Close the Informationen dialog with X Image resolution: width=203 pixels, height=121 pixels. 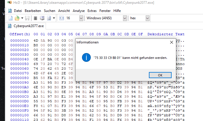click(172, 42)
